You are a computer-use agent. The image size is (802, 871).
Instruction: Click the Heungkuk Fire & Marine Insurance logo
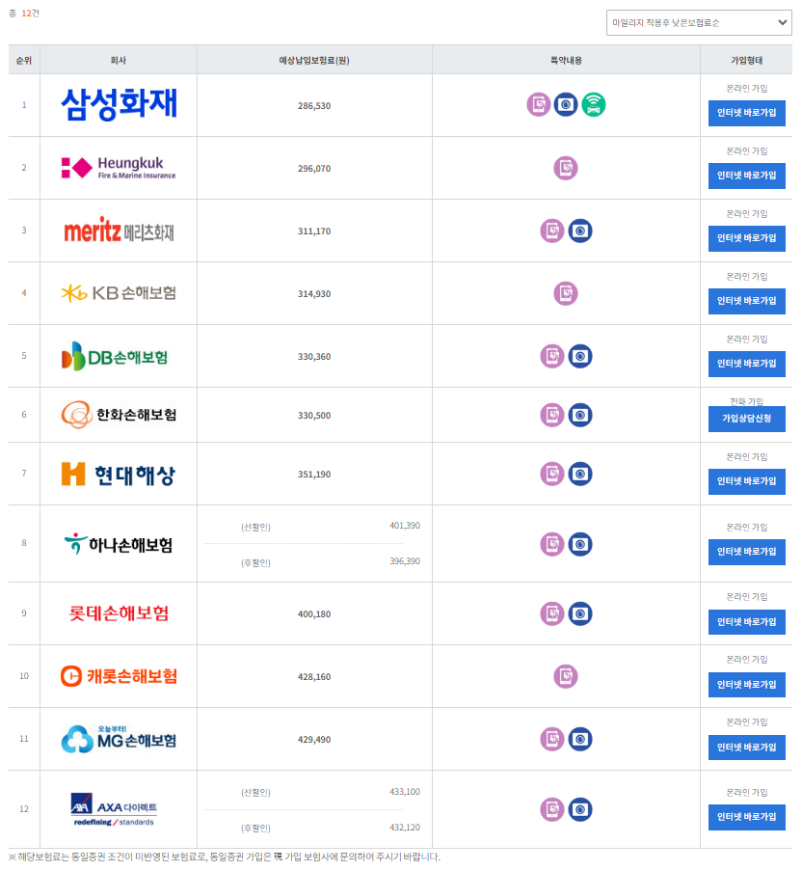[x=119, y=167]
